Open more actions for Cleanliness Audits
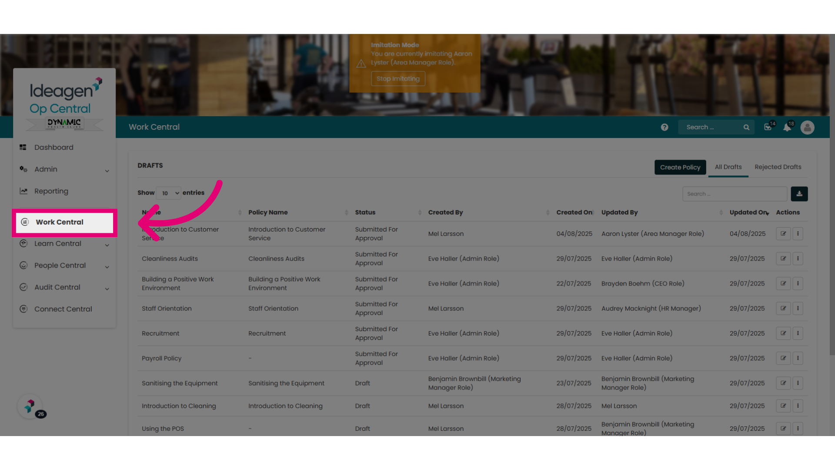Image resolution: width=835 pixels, height=470 pixels. coord(798,258)
